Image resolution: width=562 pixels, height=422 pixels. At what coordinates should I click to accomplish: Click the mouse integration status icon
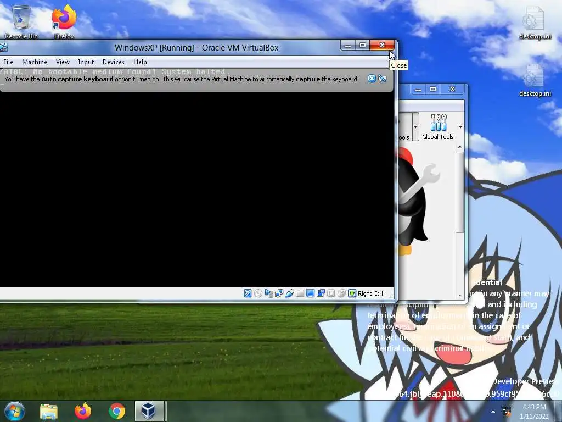(x=341, y=293)
